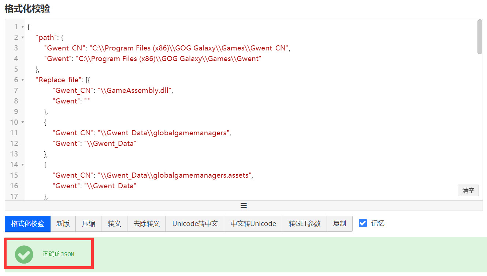Image resolution: width=487 pixels, height=276 pixels.
Task: Fold the object starting at line 14
Action: (23, 165)
